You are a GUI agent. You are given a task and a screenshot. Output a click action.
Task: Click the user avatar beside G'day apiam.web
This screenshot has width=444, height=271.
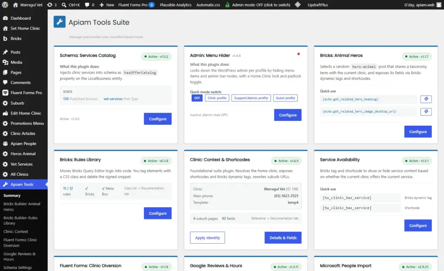click(439, 5)
